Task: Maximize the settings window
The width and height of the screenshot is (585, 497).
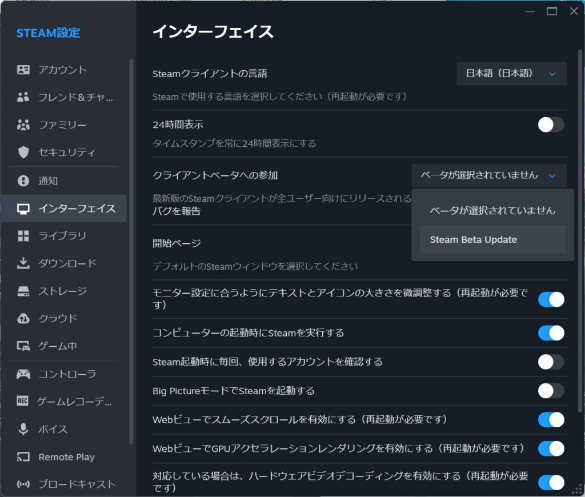Action: (x=552, y=11)
